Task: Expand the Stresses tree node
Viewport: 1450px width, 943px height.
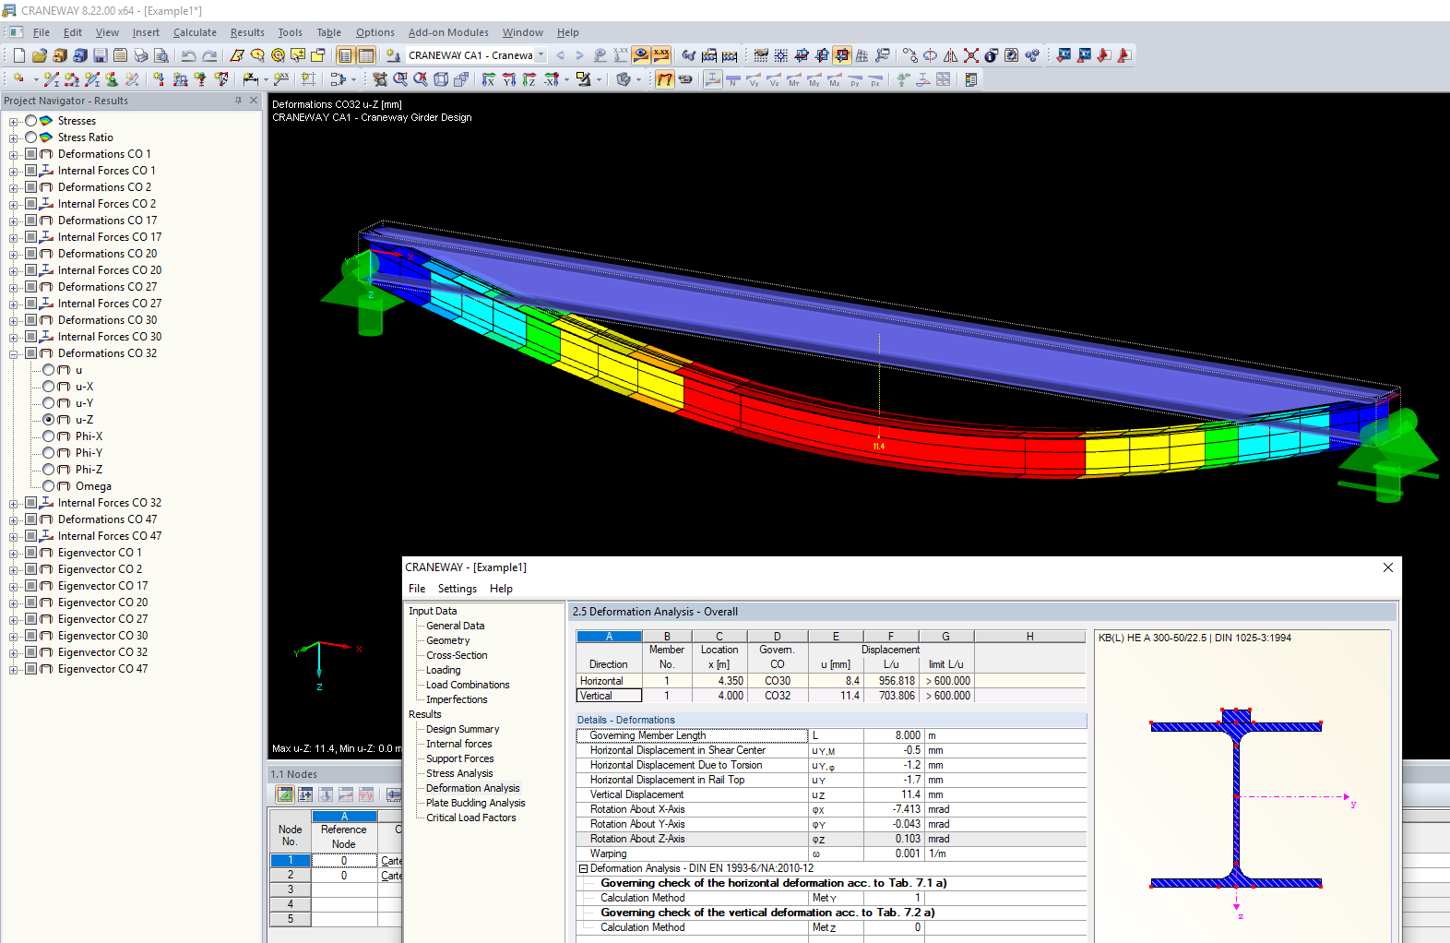Action: pyautogui.click(x=14, y=122)
